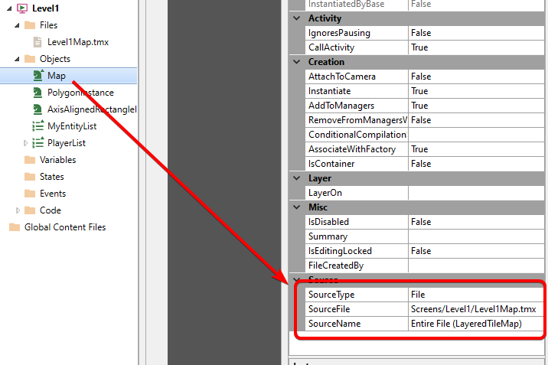
Task: Select the Variables folder in tree
Action: pos(57,160)
